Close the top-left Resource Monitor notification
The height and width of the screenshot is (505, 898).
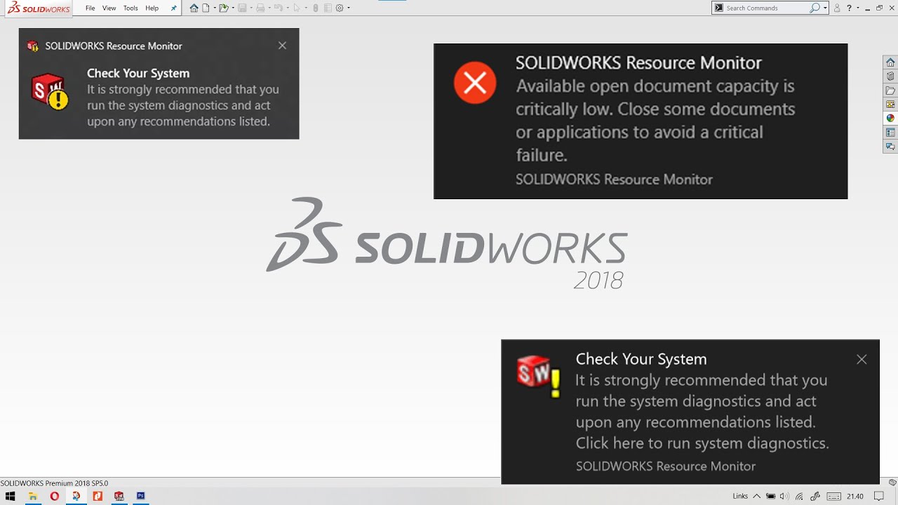point(282,46)
